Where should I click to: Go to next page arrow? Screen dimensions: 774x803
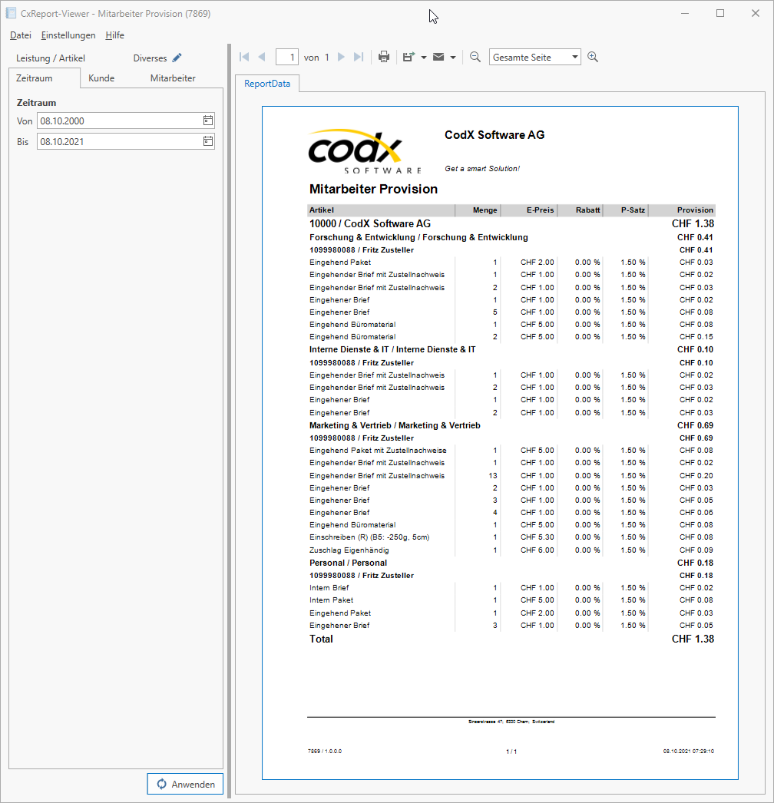[x=341, y=57]
